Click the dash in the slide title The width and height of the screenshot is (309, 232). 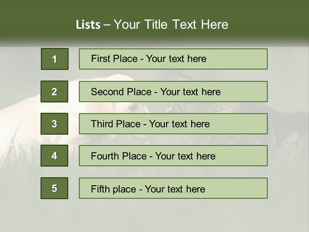(107, 25)
